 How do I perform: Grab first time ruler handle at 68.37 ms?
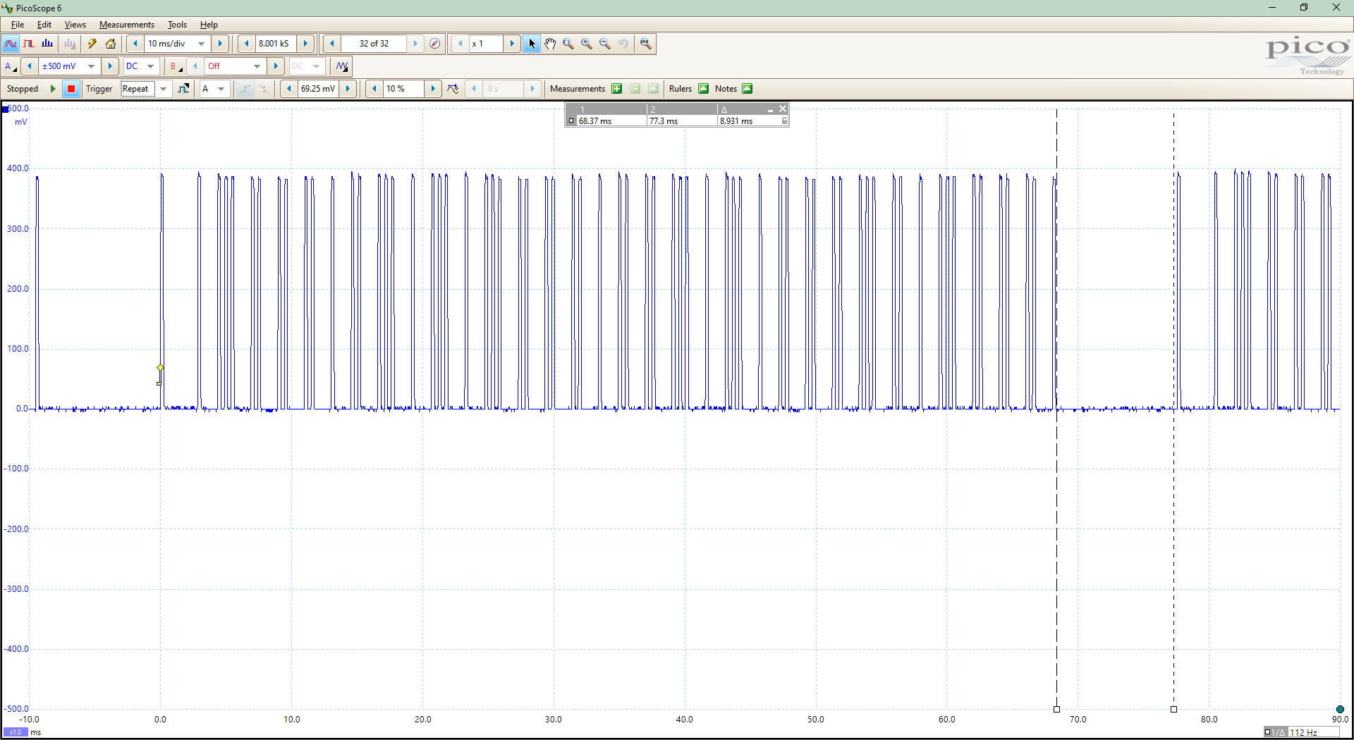tap(1056, 709)
